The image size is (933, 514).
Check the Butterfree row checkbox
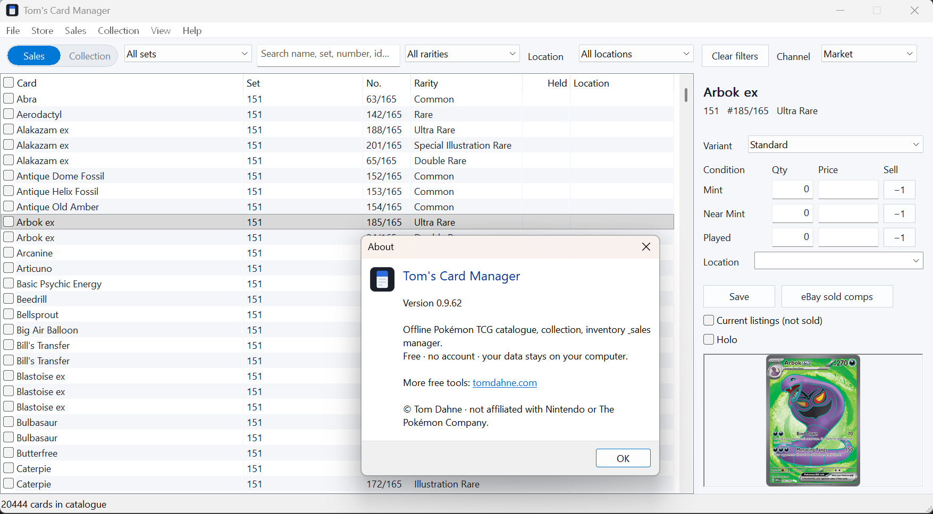tap(9, 452)
